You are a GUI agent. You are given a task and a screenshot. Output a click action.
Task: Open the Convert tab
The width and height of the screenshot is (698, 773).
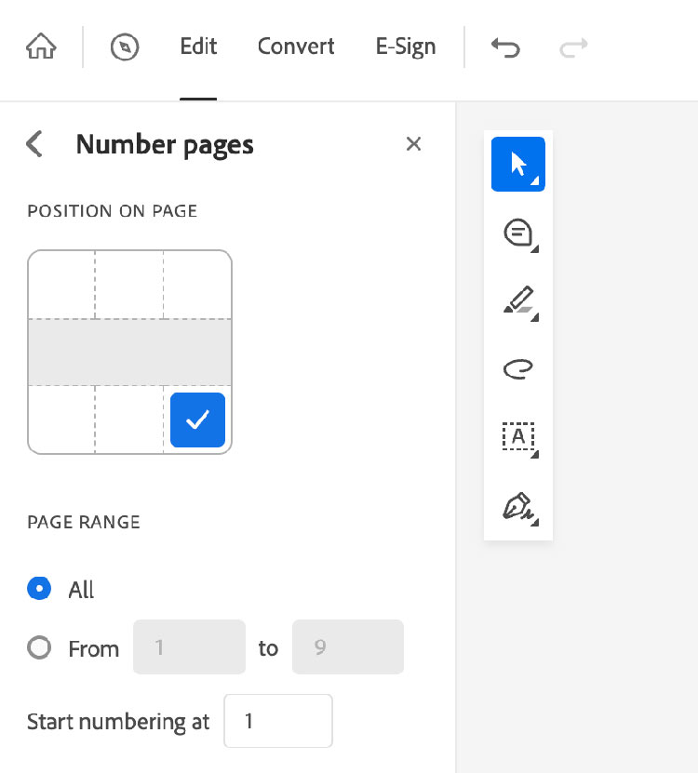pyautogui.click(x=296, y=47)
